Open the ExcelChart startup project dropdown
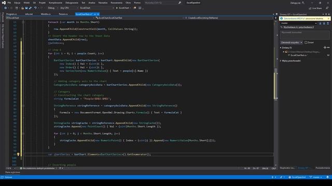Image resolution: width=332 pixels, height=186 pixels. (97, 8)
